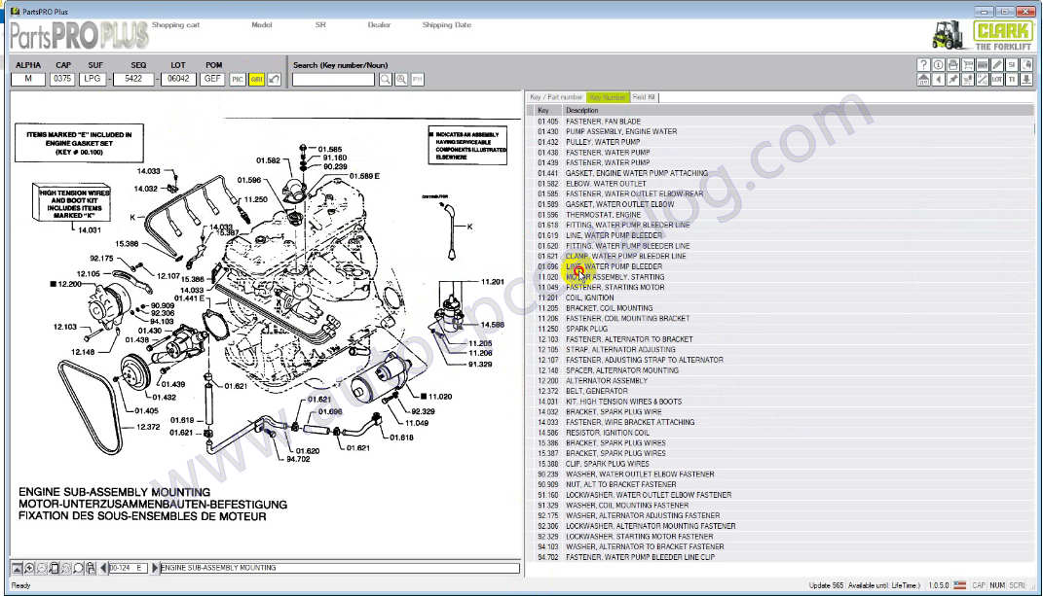
Task: Switch to the Field Kit tab
Action: coord(644,97)
